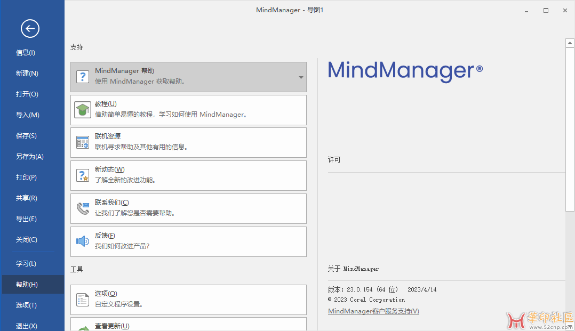The image size is (575, 331).
Task: Click the description 自定义程序设置。
Action: pos(119,304)
